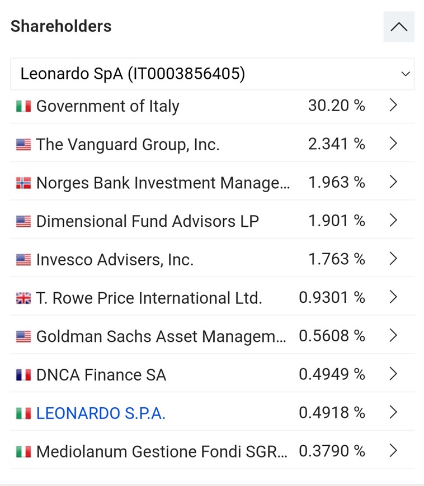
Task: Click the Italy flag beside Government of Italy
Action: point(23,106)
